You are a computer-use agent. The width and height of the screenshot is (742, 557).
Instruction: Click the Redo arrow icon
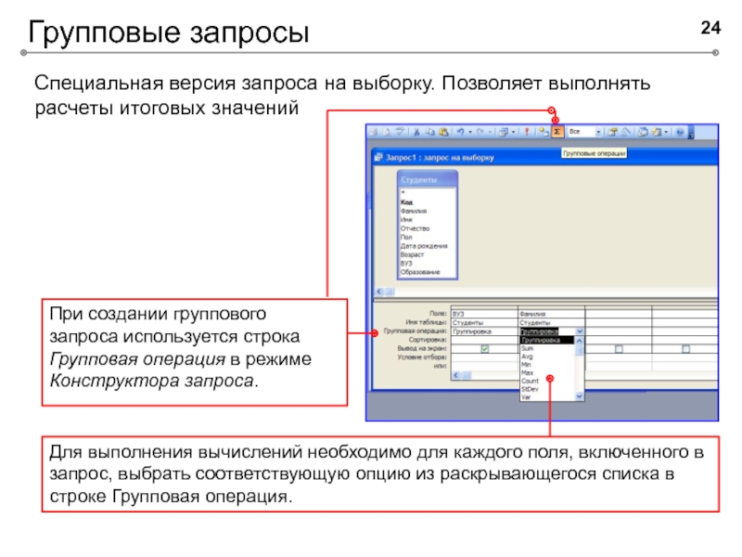(480, 132)
